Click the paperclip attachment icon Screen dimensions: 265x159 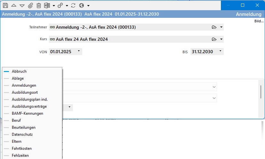[x=30, y=5]
